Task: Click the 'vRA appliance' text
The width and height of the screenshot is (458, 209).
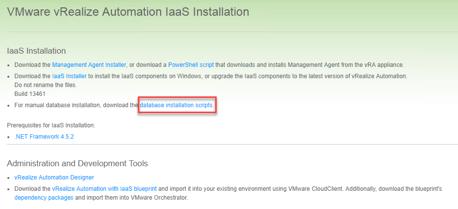Action: [384, 65]
